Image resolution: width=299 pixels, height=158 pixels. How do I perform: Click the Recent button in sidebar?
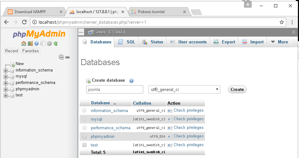click(12, 51)
